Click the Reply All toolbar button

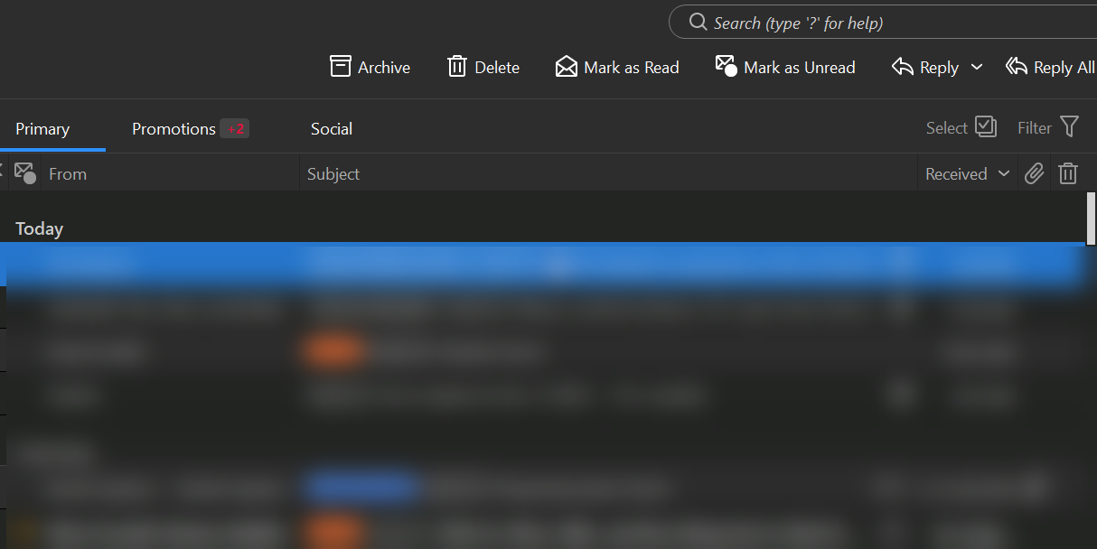click(1050, 67)
